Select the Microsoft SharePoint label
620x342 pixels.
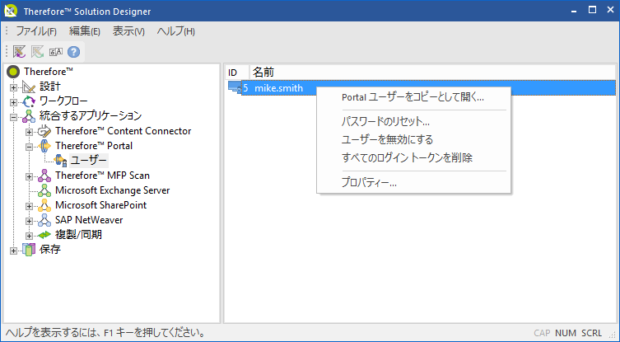click(x=100, y=205)
